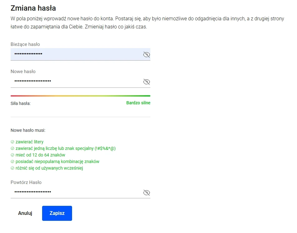Click the checkmark beside 'mieć od 12 do 64 znaków'
The height and width of the screenshot is (233, 297).
[12, 155]
